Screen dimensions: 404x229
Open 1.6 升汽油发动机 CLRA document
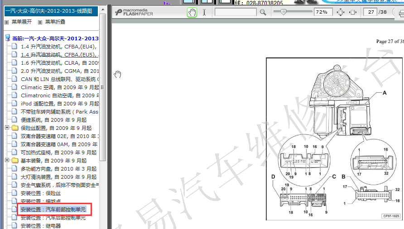59,63
